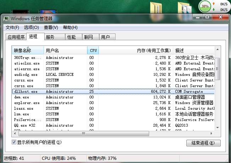Image resolution: width=231 pixels, height=163 pixels.
Task: Open the 查看(V) menu
Action: (x=51, y=28)
